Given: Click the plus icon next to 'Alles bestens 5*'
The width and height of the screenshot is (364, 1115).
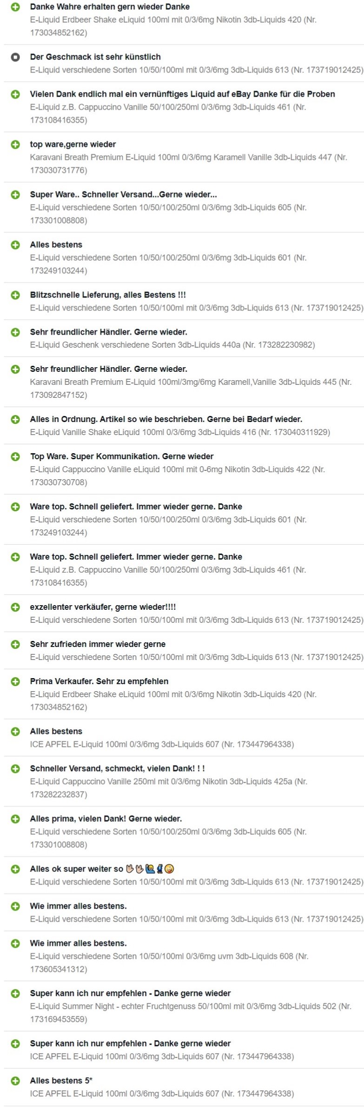Looking at the screenshot, I should 15,1081.
